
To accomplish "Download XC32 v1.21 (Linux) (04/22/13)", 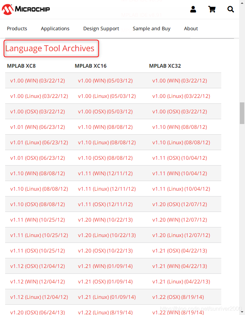I will [181, 282].
